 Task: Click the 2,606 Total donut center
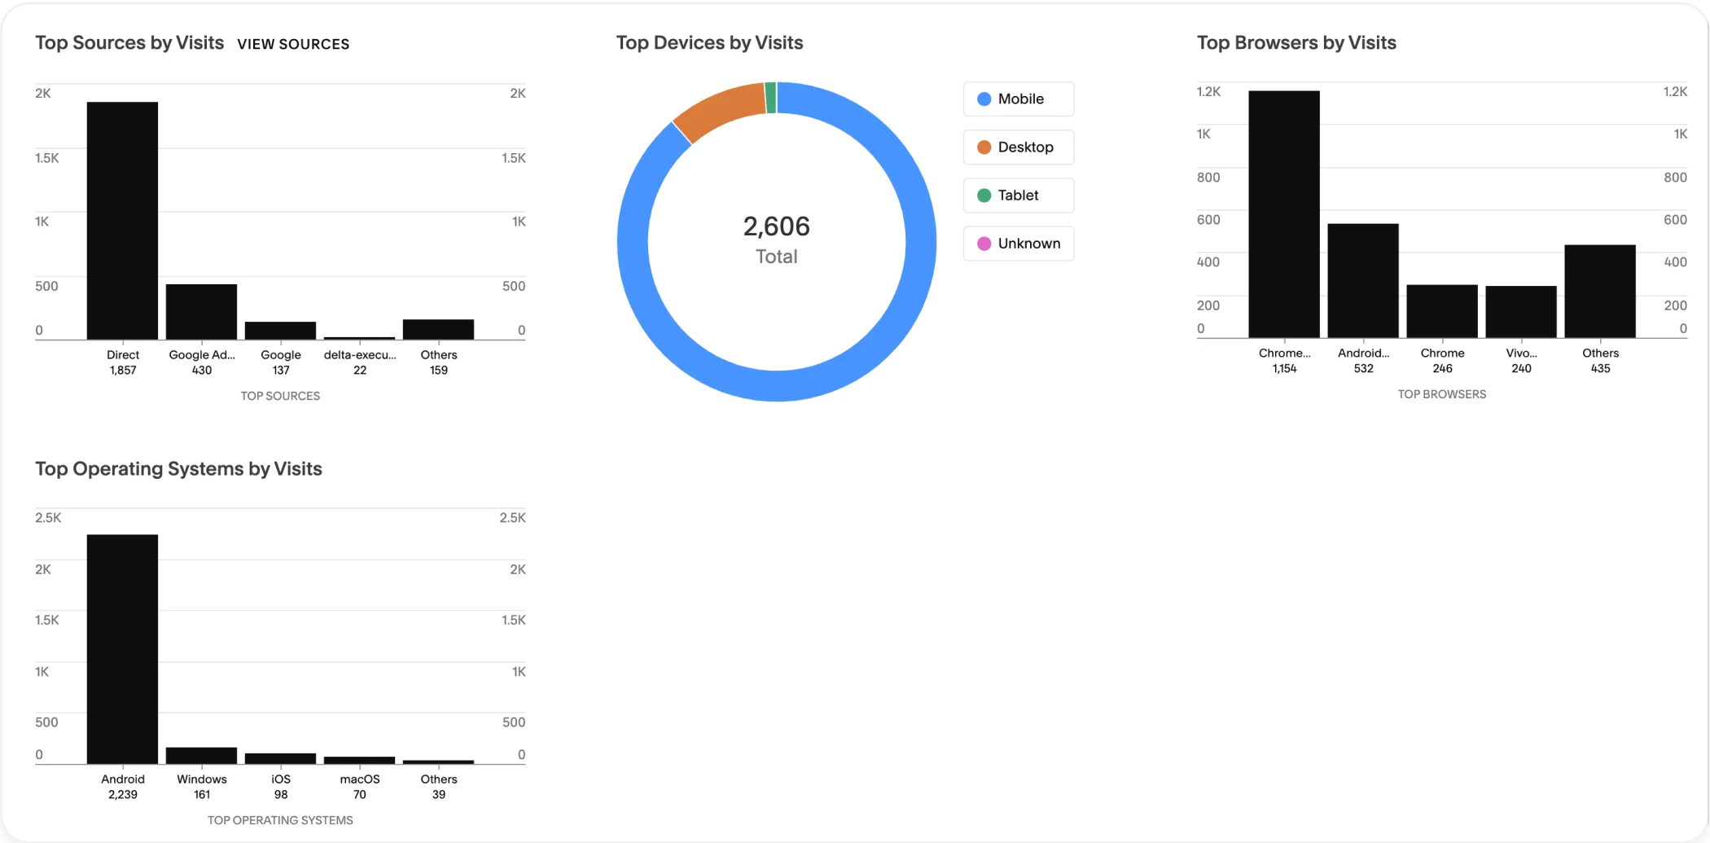coord(776,240)
